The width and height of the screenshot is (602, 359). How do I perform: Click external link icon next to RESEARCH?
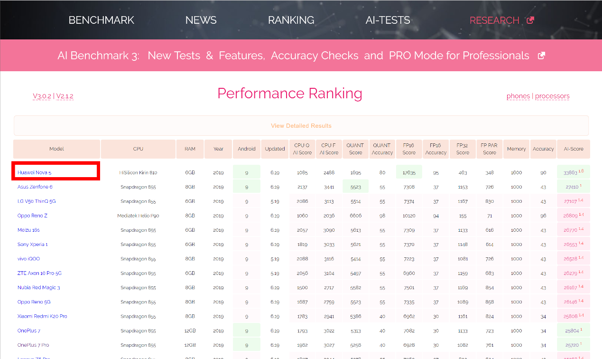530,20
